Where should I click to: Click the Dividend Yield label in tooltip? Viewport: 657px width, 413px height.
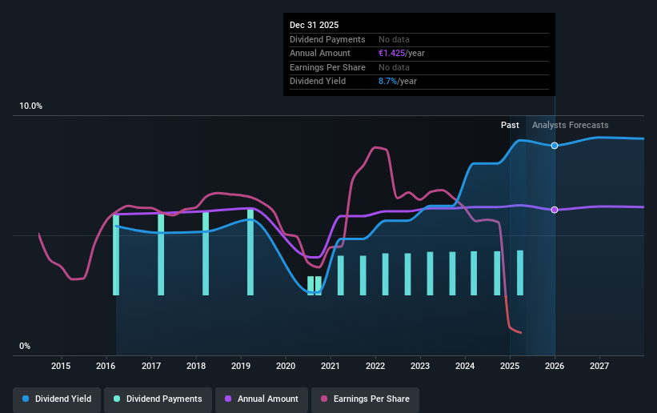tap(318, 82)
